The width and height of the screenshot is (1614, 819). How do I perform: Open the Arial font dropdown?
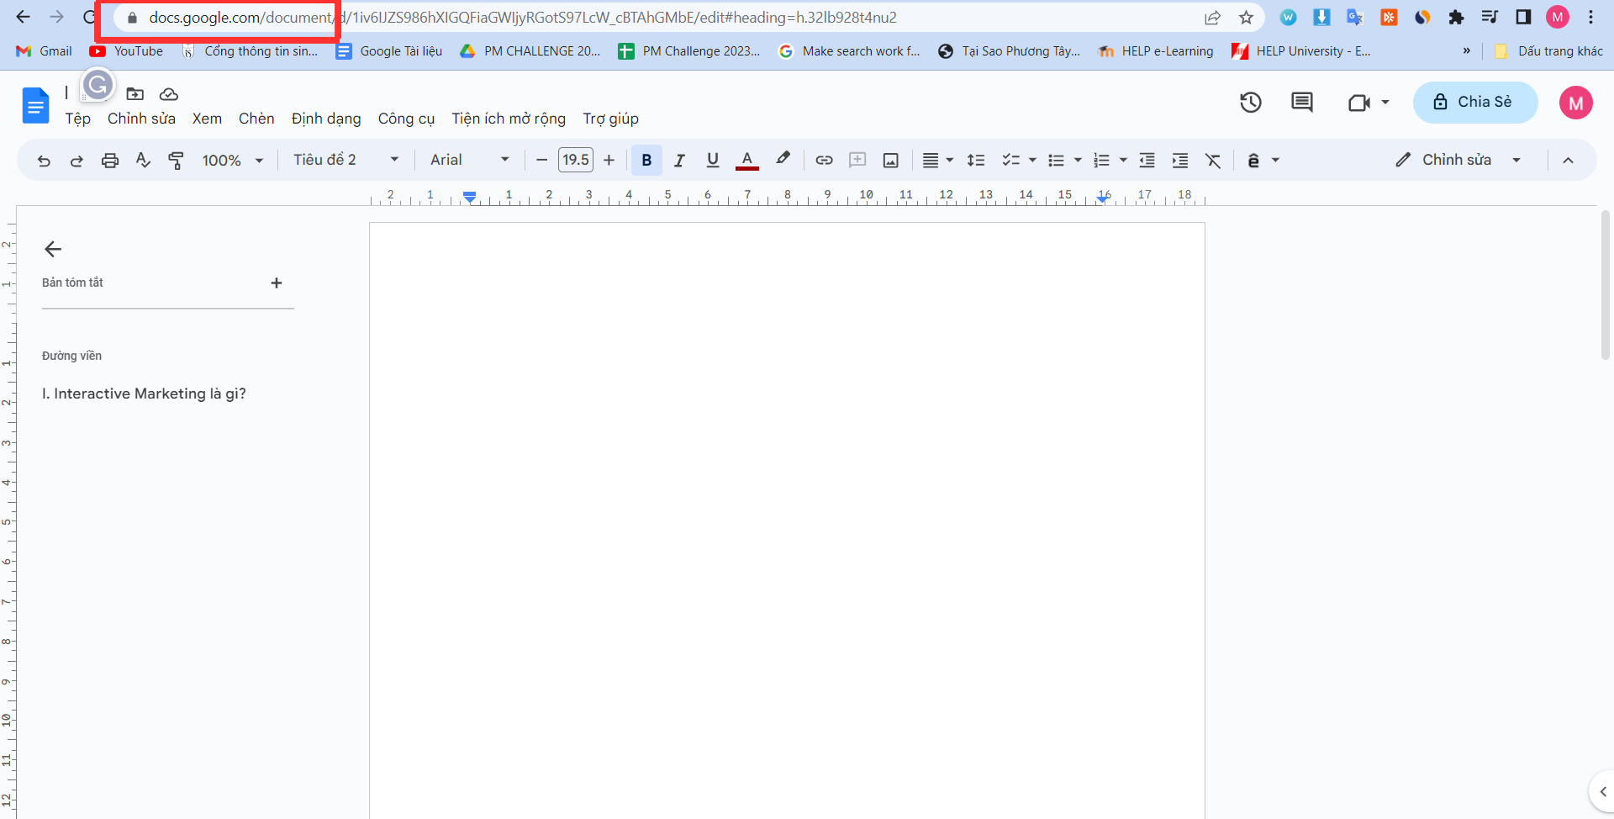click(470, 161)
